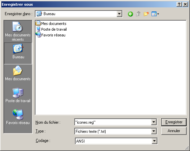Expand the Enregistrer dans location dropdown
This screenshot has height=151, width=190.
(x=119, y=14)
